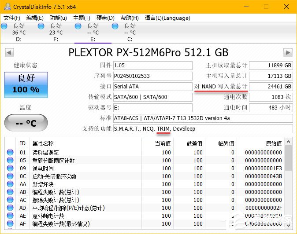Click raw value 00000000043B

pyautogui.click(x=263, y=176)
